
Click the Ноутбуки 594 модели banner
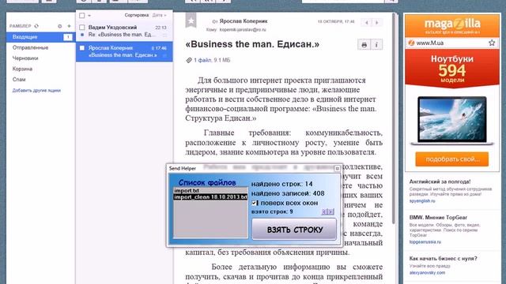(452, 69)
